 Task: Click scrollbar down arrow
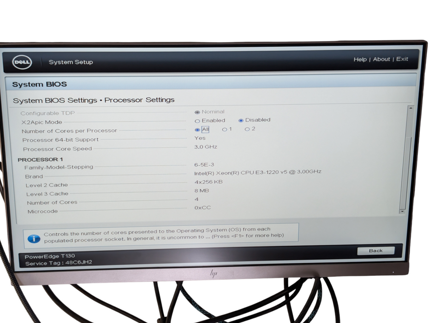[x=402, y=211]
